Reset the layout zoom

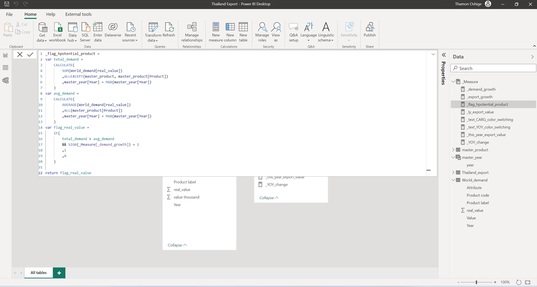click(x=519, y=282)
